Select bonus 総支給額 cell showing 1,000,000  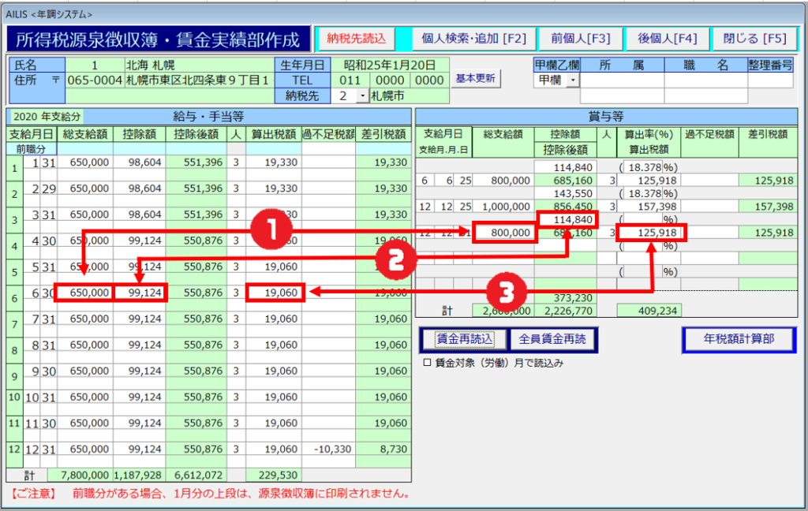[x=503, y=206]
